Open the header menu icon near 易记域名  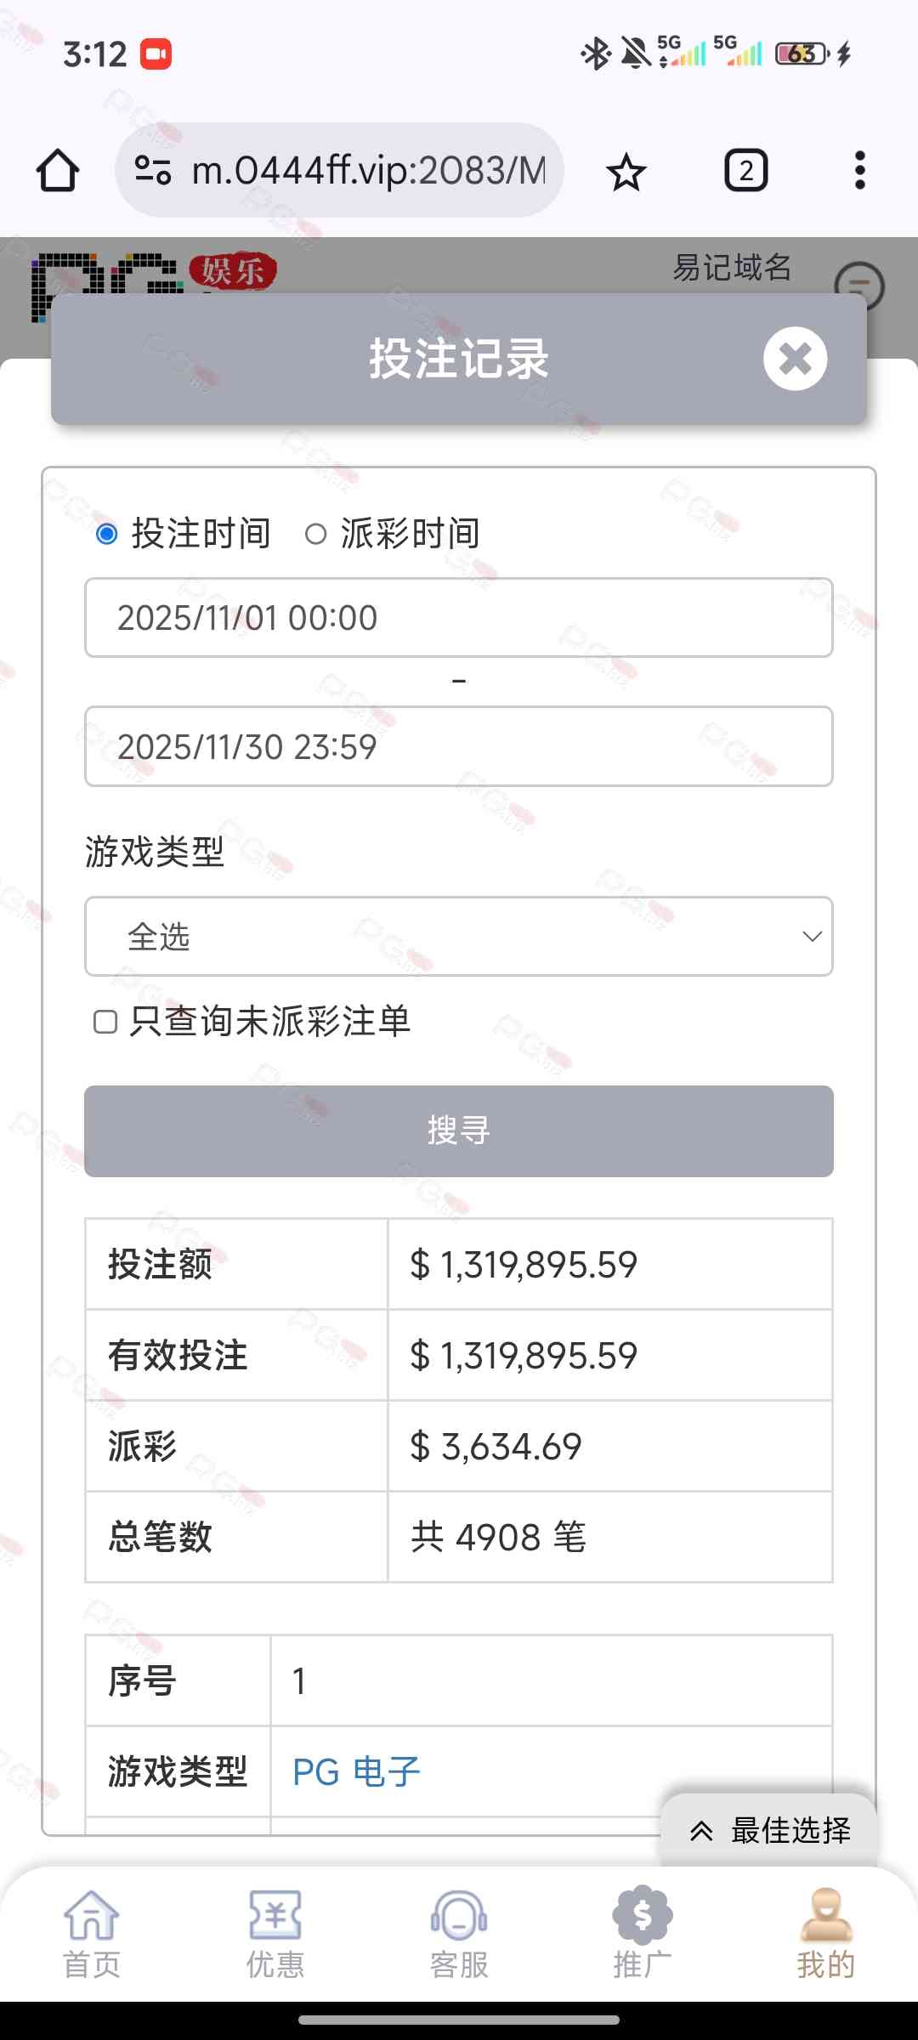pyautogui.click(x=859, y=286)
